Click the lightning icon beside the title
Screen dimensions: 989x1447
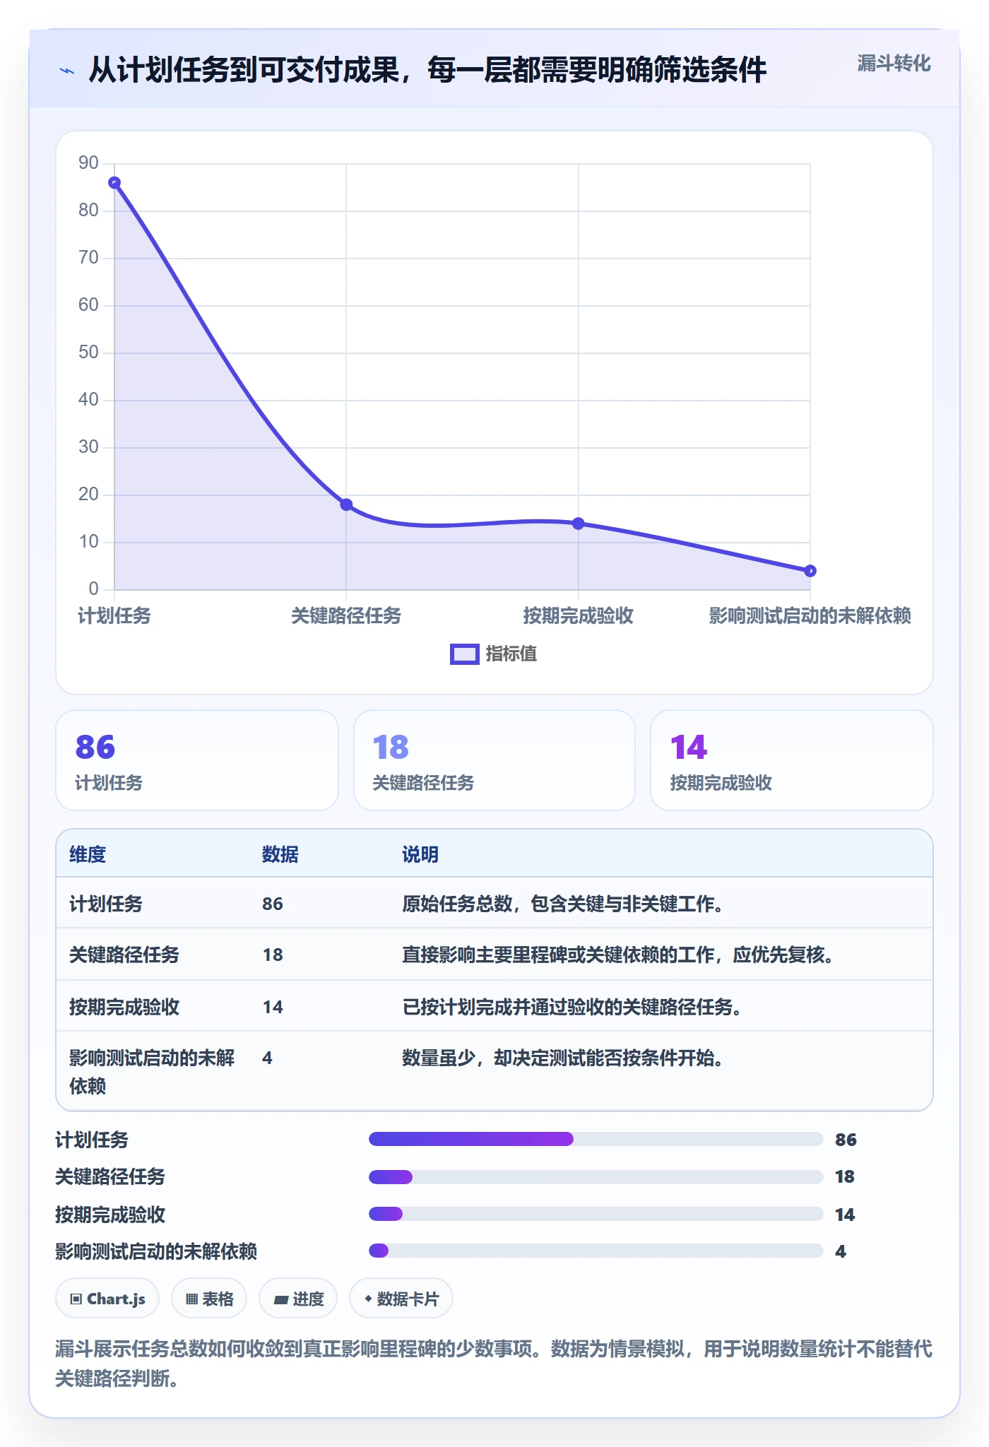[x=67, y=71]
